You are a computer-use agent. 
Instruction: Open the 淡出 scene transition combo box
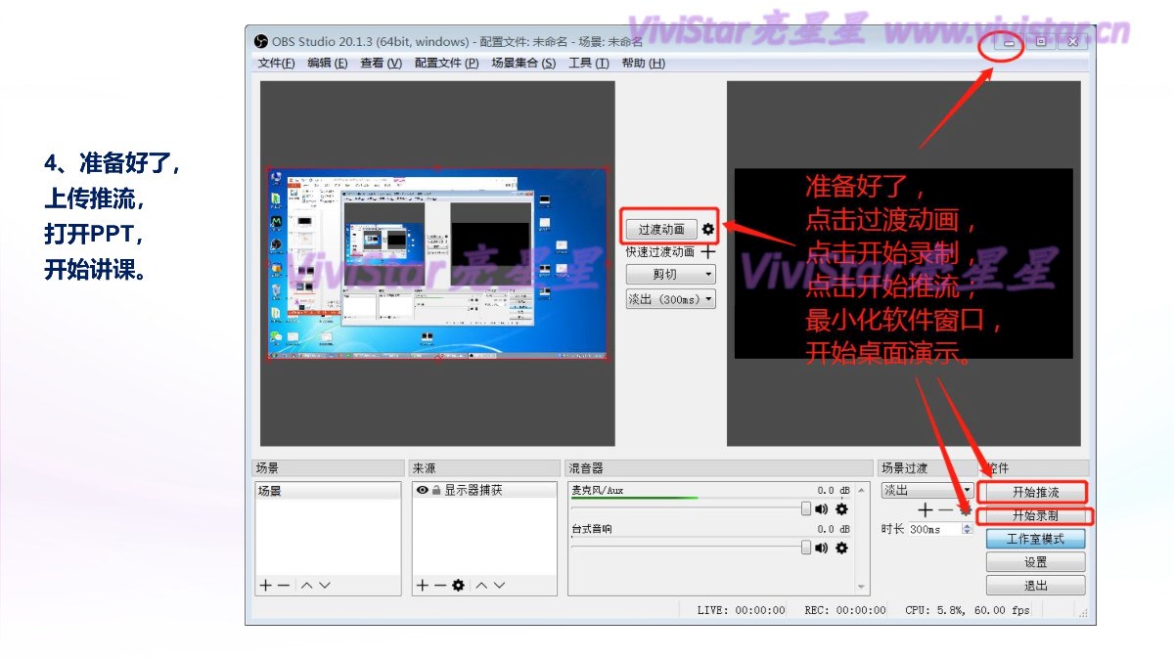(927, 490)
